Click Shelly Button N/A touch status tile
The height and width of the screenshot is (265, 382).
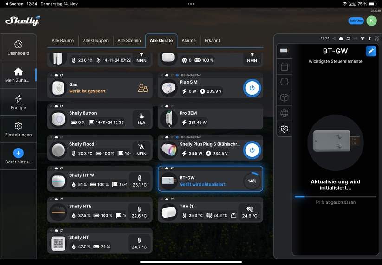pos(142,119)
